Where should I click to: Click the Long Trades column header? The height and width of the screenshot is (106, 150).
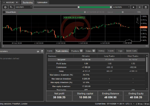coord(109,56)
